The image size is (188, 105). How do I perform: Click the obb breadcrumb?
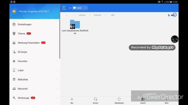coord(113,15)
